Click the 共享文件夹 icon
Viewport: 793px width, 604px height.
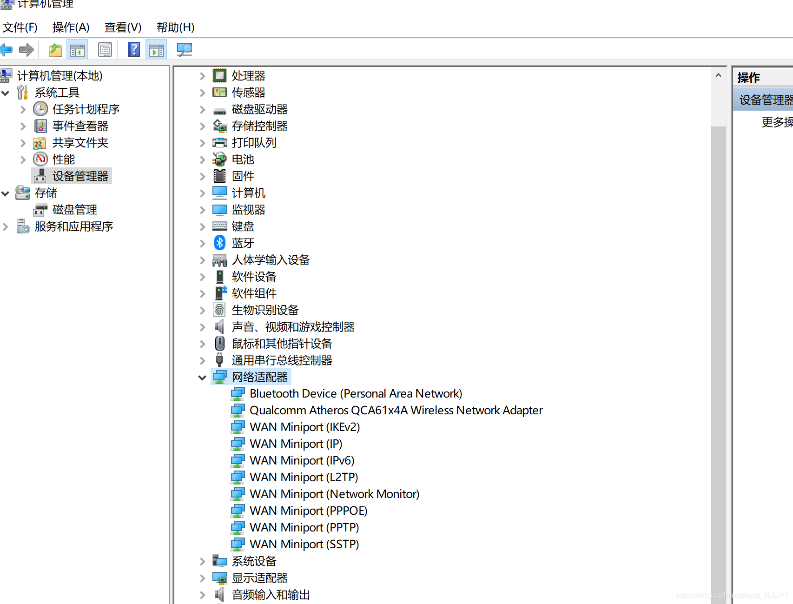[40, 143]
